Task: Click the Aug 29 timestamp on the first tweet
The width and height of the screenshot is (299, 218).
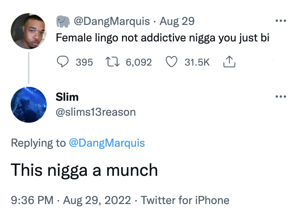Action: (177, 21)
